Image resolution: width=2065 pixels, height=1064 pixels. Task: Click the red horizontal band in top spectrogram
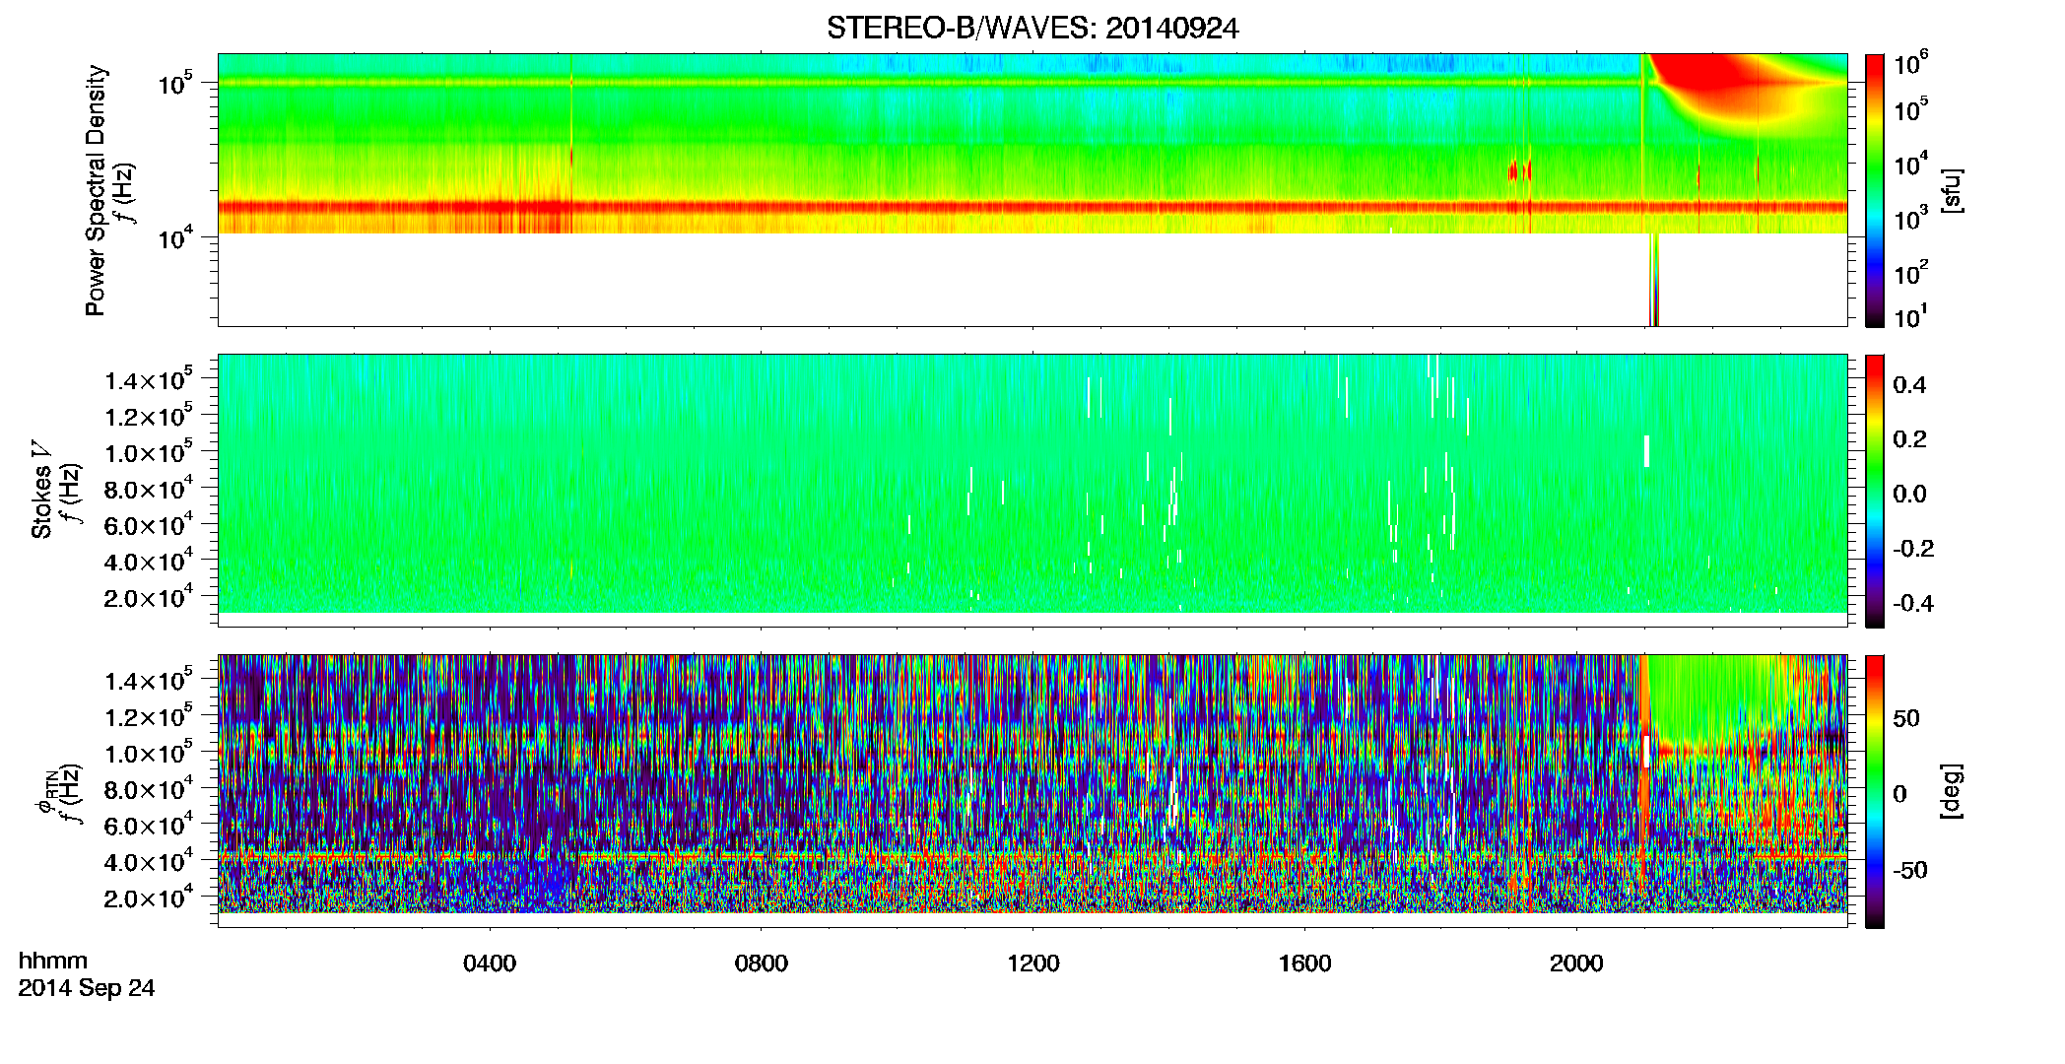pyautogui.click(x=1032, y=207)
